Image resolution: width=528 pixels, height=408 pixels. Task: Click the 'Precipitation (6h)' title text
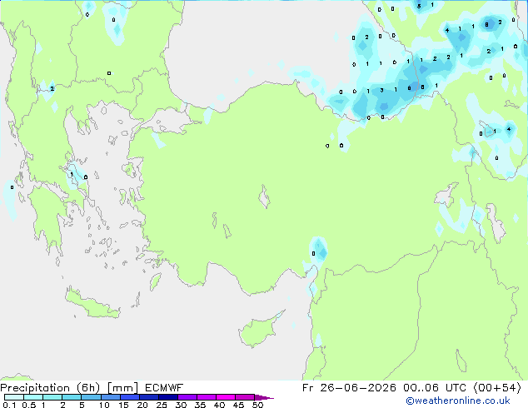click(x=50, y=388)
